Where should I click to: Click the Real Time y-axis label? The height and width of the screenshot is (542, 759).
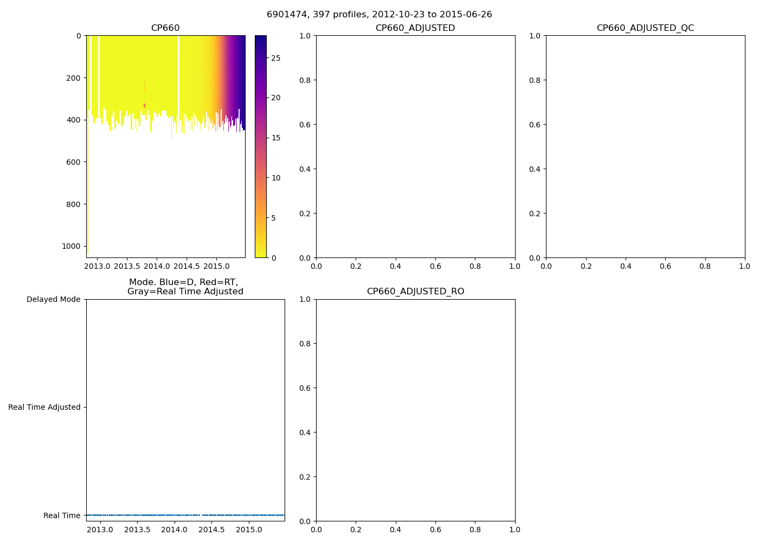coord(62,515)
